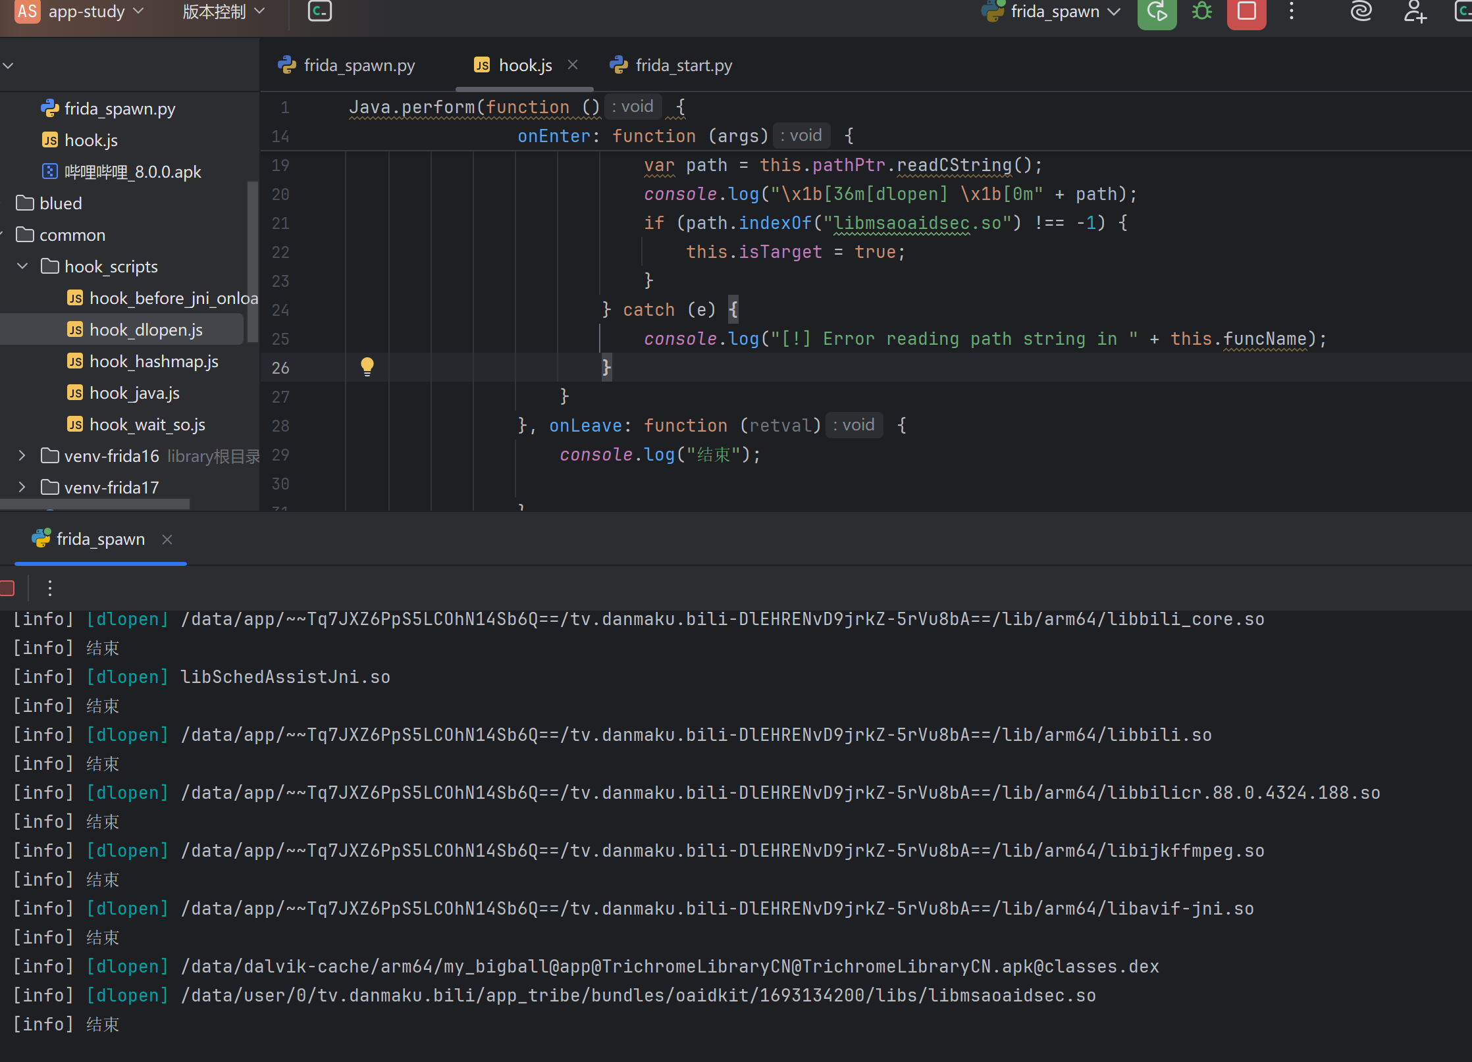Select hook_wait_so.js in the project tree
This screenshot has height=1062, width=1472.
[x=147, y=424]
